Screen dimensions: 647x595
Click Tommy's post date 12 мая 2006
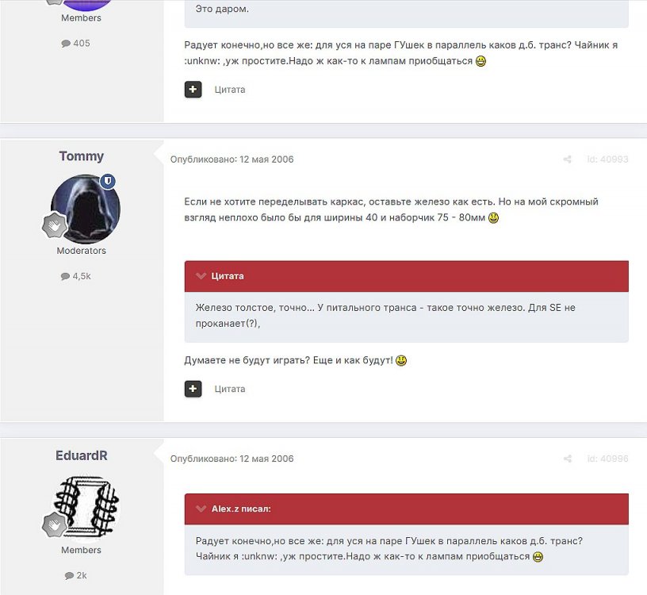(266, 159)
